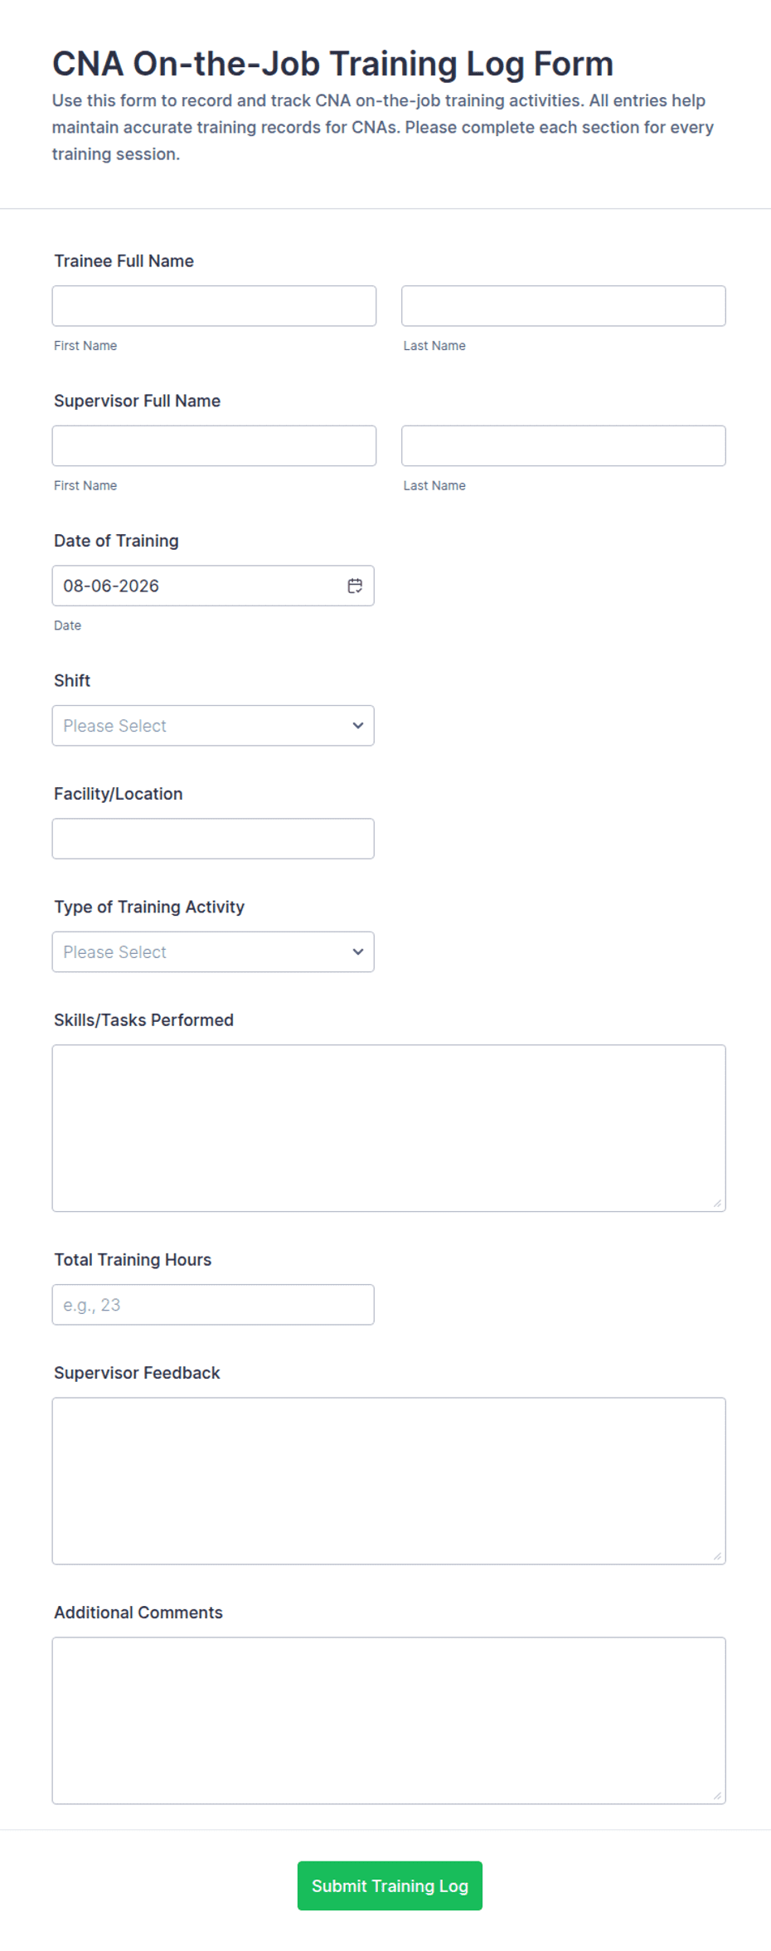Focus the Facility/Location input
Screen dimensions: 771x1951
pyautogui.click(x=213, y=839)
